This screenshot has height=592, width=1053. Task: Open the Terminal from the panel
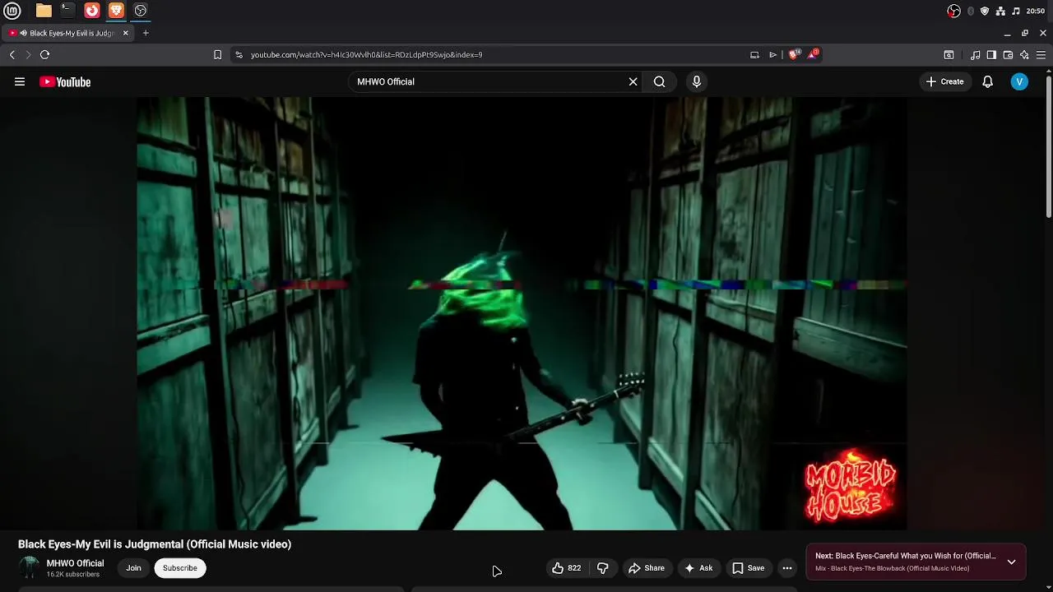click(67, 11)
